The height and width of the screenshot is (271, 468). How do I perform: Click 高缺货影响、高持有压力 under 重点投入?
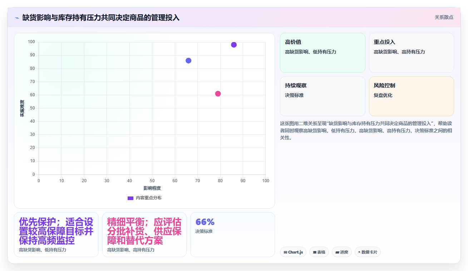pyautogui.click(x=399, y=52)
